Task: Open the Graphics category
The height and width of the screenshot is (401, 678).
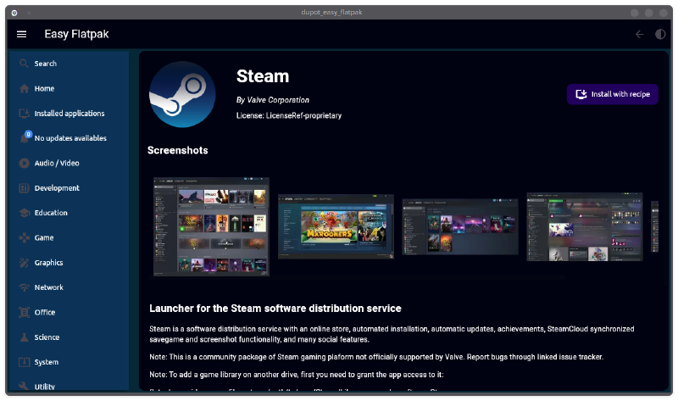Action: coord(48,263)
